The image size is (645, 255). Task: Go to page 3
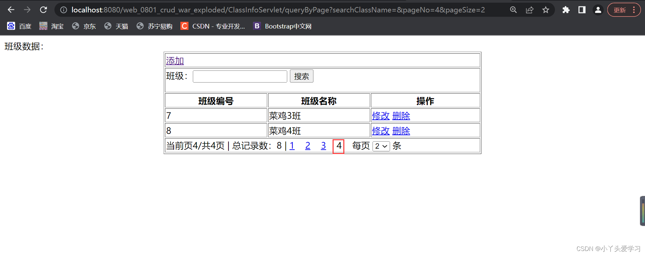point(324,146)
